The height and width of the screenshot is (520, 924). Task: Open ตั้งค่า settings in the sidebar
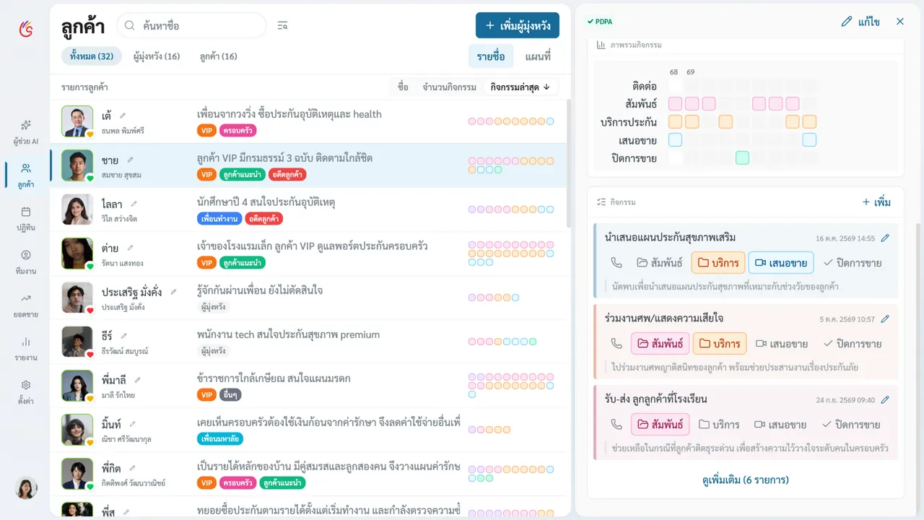click(26, 391)
